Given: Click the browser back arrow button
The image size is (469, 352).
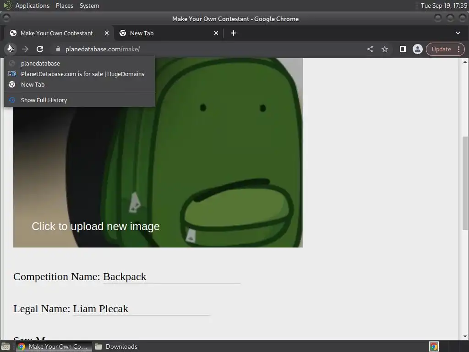Looking at the screenshot, I should coord(10,49).
